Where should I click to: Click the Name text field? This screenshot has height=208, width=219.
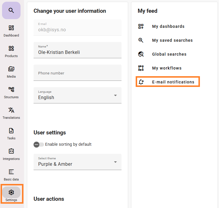(x=78, y=50)
